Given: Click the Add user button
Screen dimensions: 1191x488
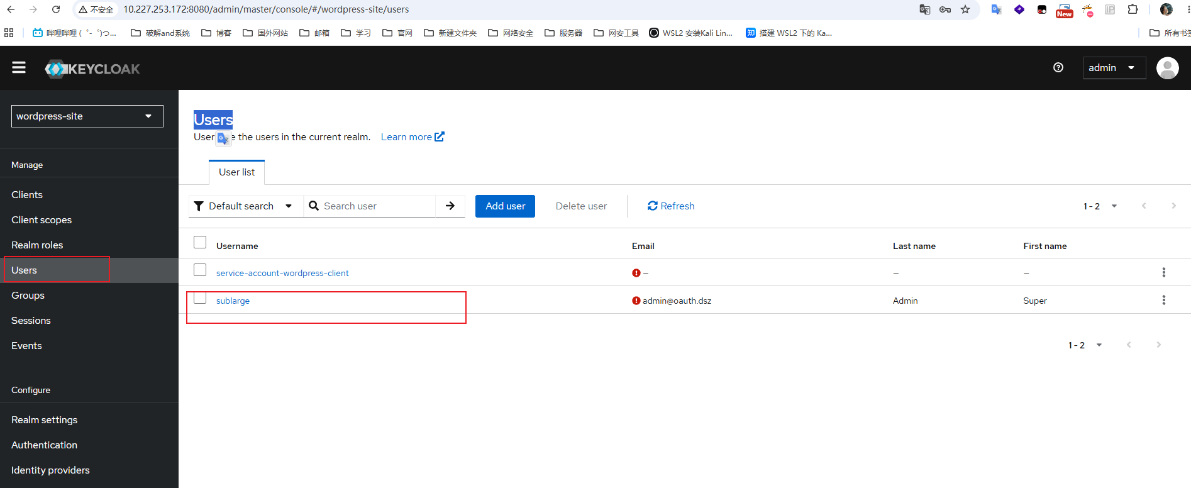Looking at the screenshot, I should [505, 206].
